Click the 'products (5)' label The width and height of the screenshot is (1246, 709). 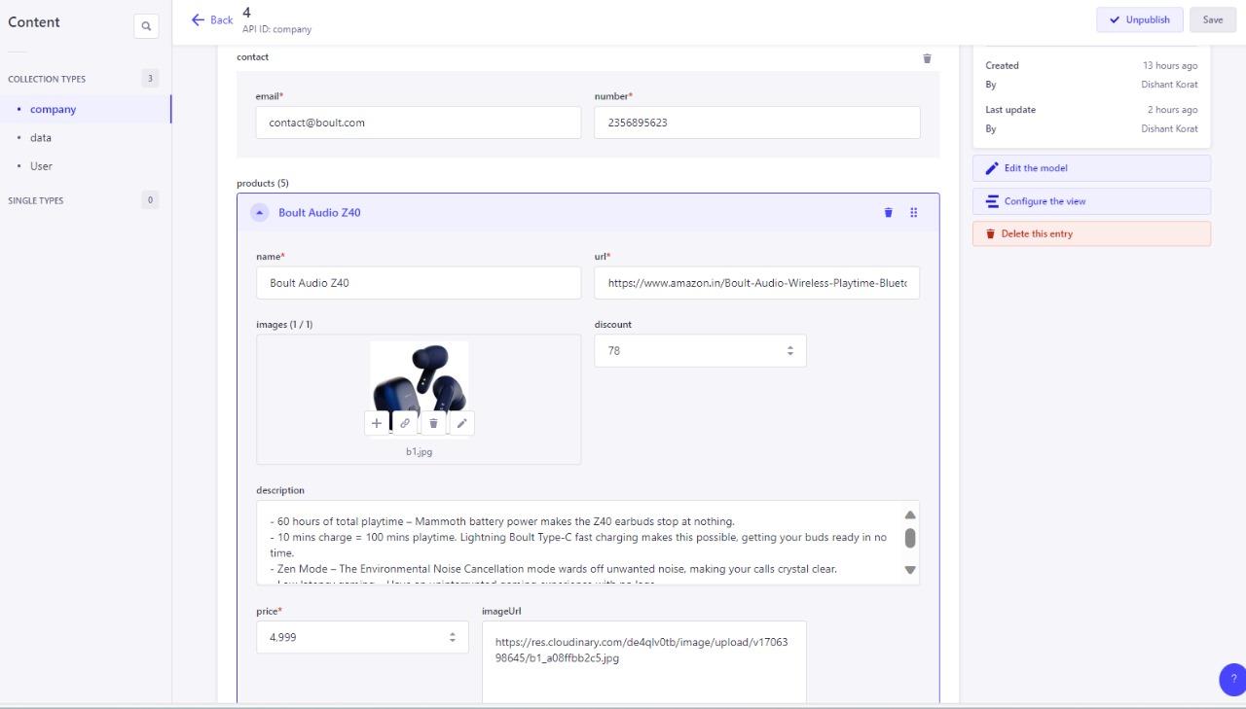point(263,183)
